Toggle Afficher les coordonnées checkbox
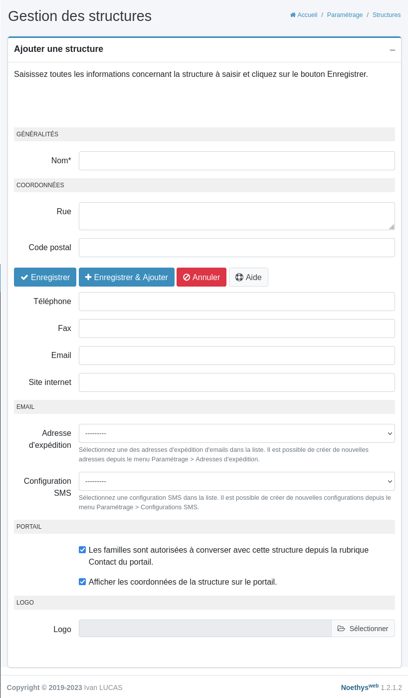Screen dimensions: 408x698 point(82,582)
